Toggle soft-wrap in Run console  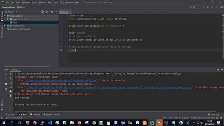[10, 83]
